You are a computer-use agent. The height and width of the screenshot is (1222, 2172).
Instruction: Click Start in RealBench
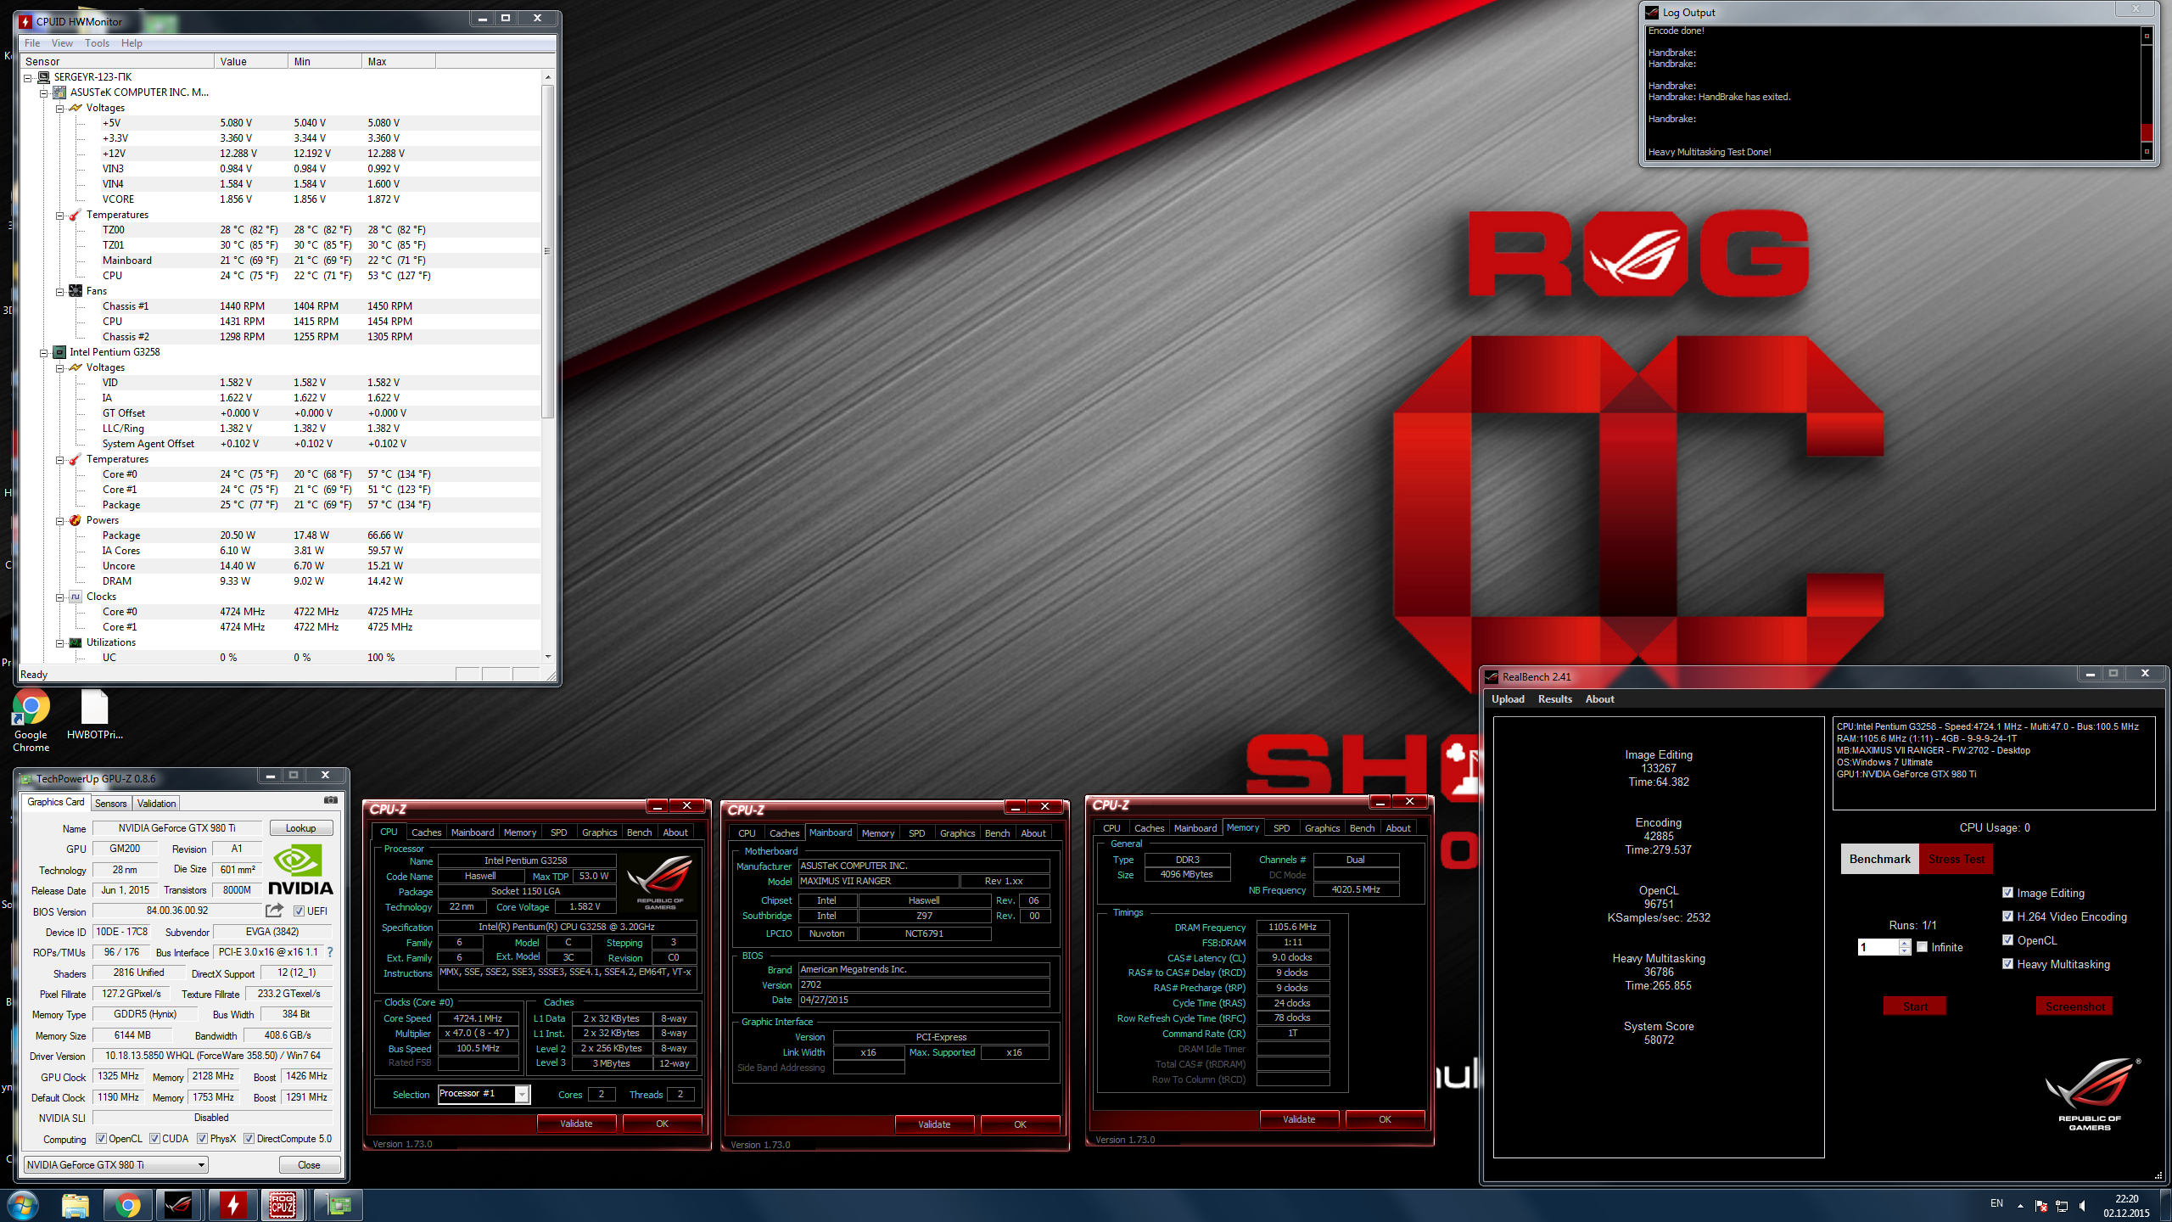tap(1915, 1006)
